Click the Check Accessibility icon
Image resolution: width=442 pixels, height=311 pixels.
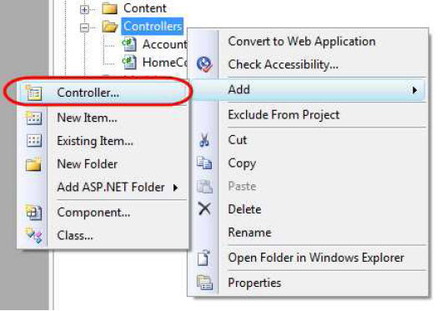[204, 64]
